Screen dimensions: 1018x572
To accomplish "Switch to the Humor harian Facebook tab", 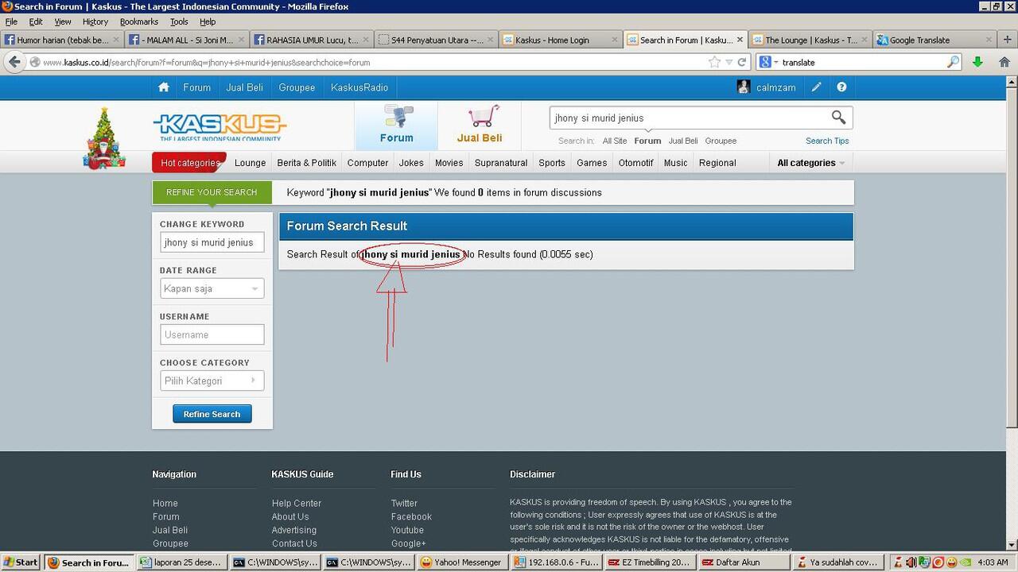I will tap(62, 40).
